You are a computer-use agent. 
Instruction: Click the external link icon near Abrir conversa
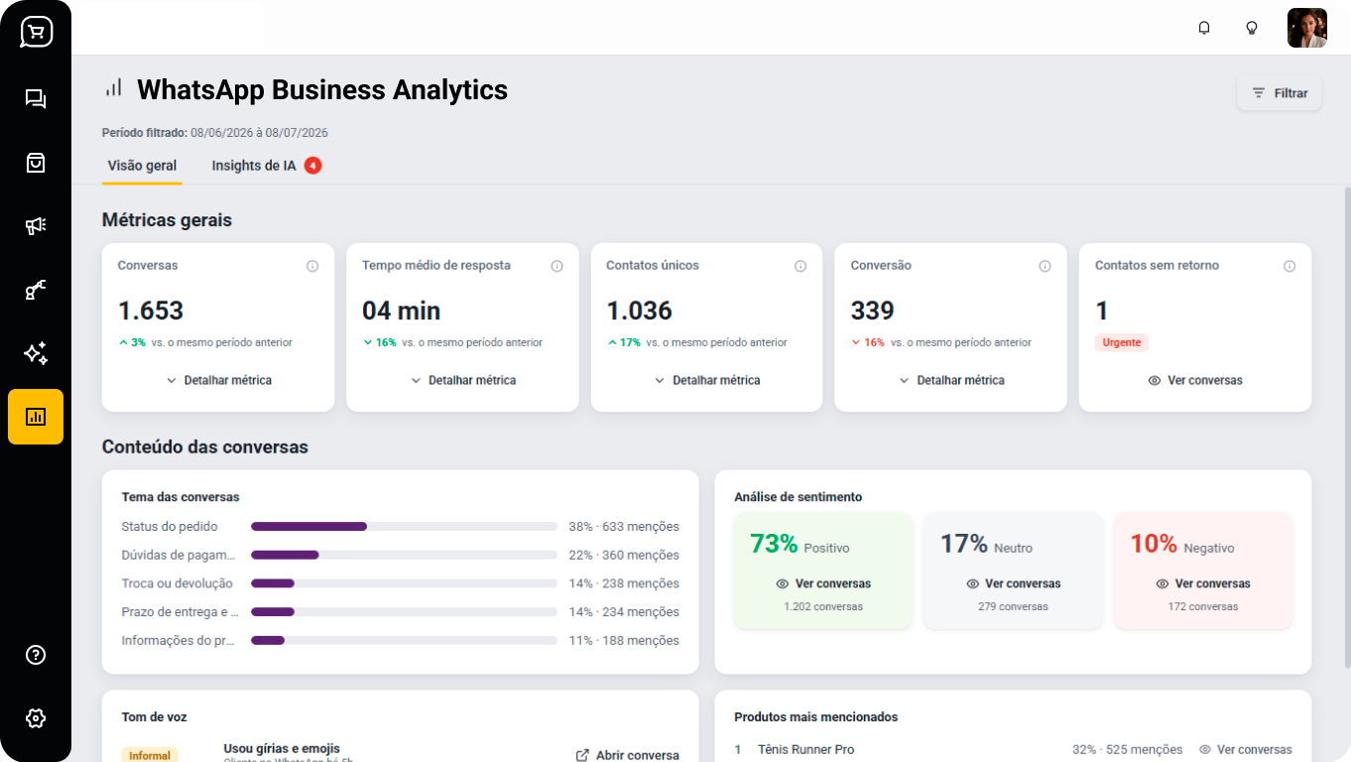(x=582, y=755)
